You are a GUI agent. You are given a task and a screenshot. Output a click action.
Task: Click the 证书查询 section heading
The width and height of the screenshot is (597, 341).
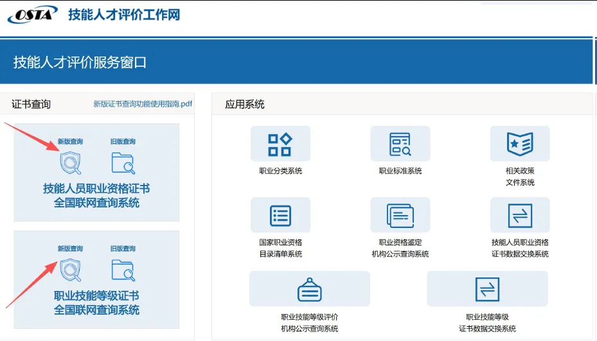coord(31,104)
